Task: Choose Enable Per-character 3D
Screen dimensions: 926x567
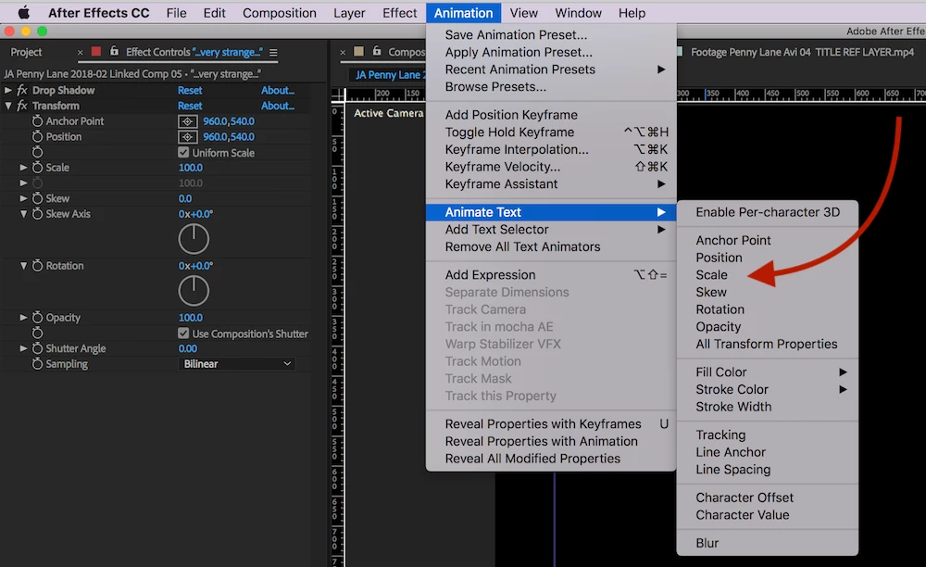Action: (767, 212)
